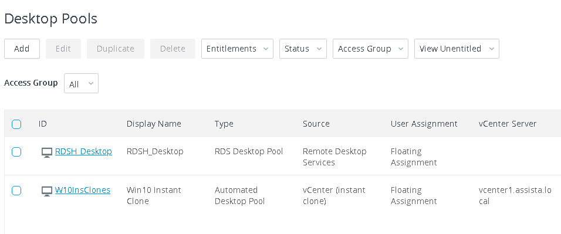Open the RDSH_Desktop pool link
This screenshot has width=561, height=234.
point(83,151)
